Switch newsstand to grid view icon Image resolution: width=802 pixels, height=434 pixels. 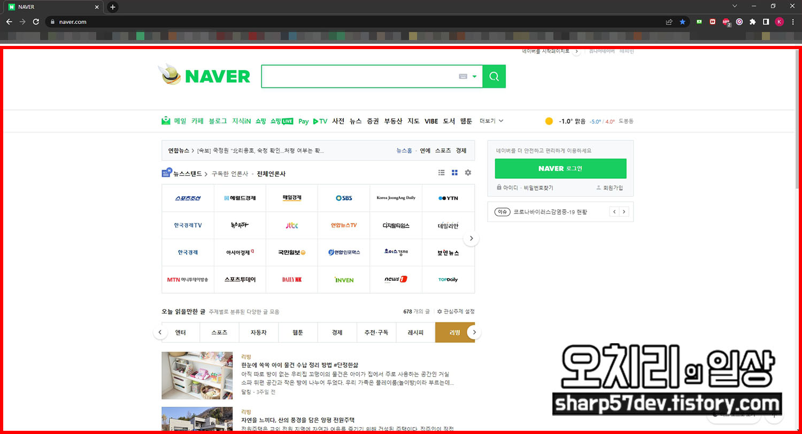tap(454, 172)
